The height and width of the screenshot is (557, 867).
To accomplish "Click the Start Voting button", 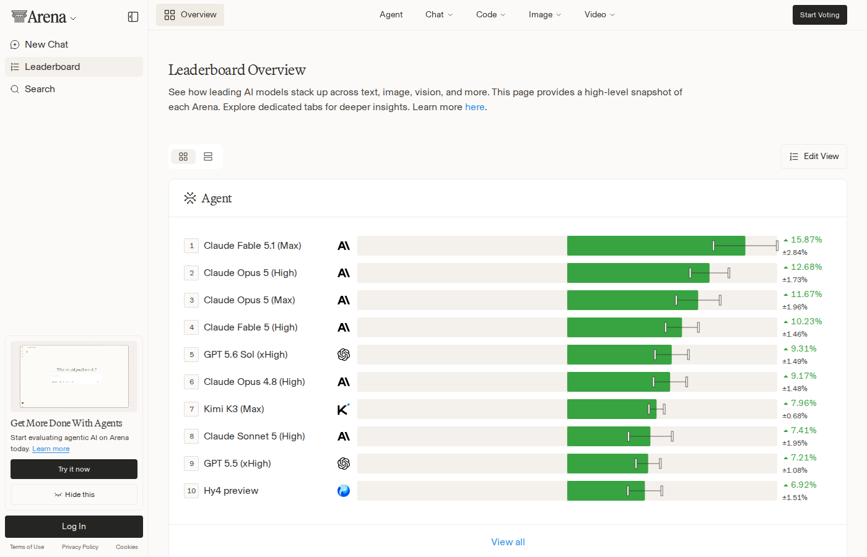I will coord(820,15).
